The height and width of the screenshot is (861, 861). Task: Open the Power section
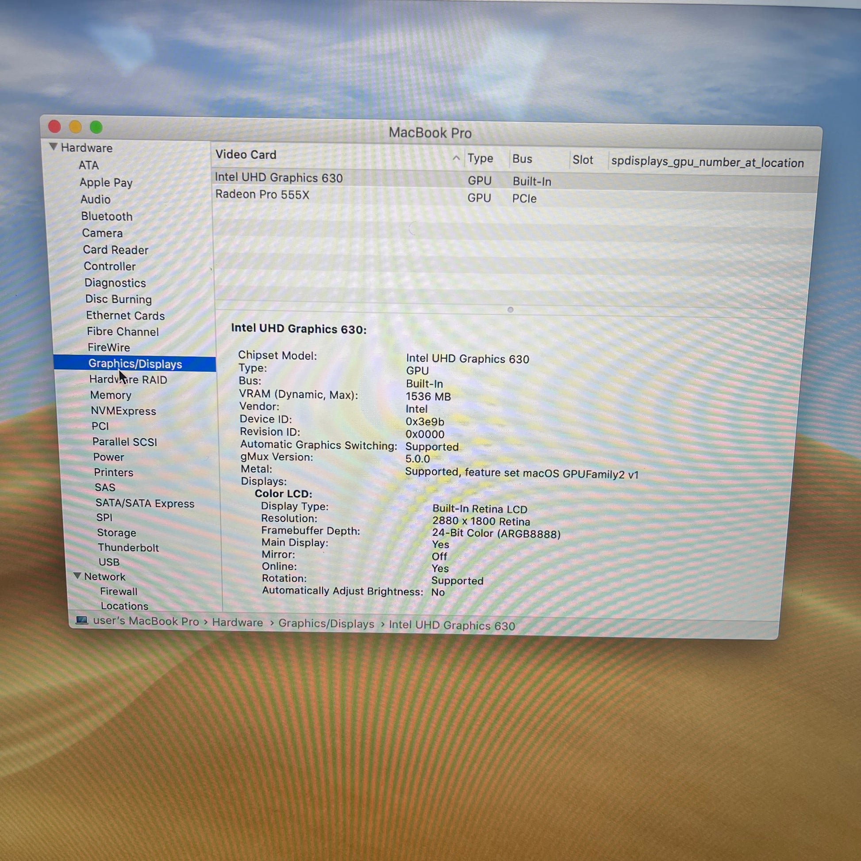109,457
